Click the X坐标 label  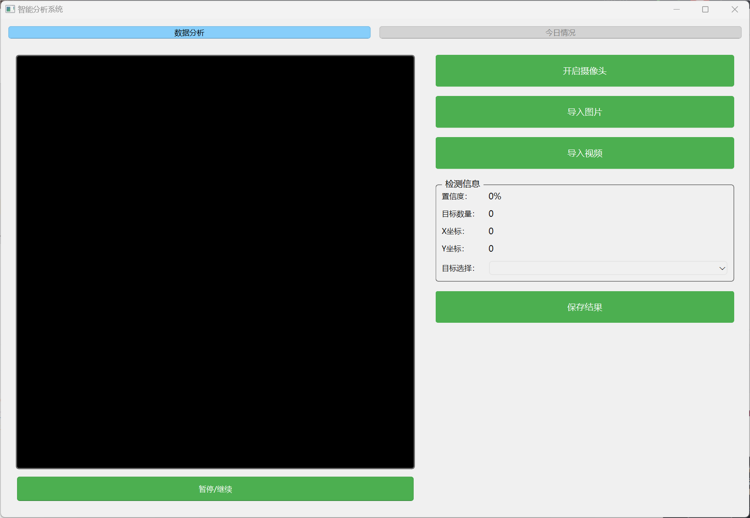tap(453, 231)
